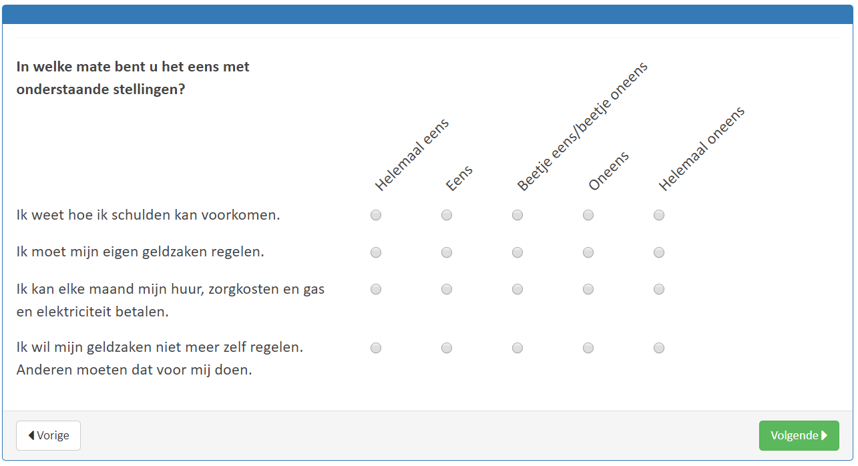This screenshot has width=858, height=466.
Task: Select 'Oneens' for 'huur, zorgkosten en gas' statement
Action: (588, 289)
